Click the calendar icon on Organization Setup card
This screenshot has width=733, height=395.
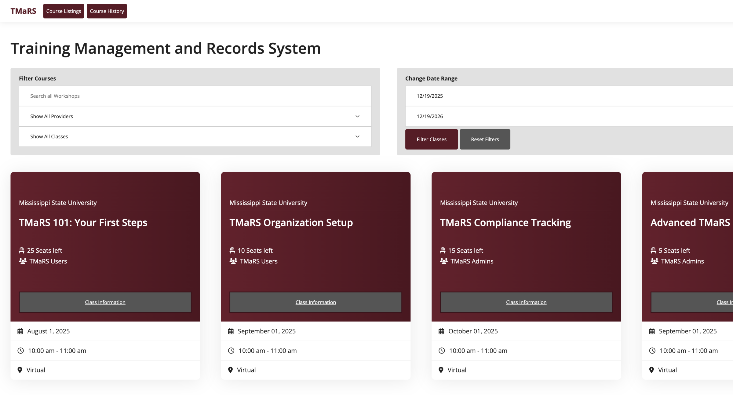tap(231, 331)
